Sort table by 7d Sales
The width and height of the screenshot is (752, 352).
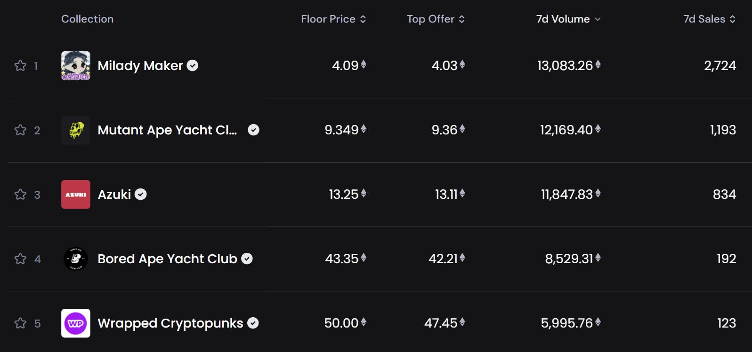(710, 19)
